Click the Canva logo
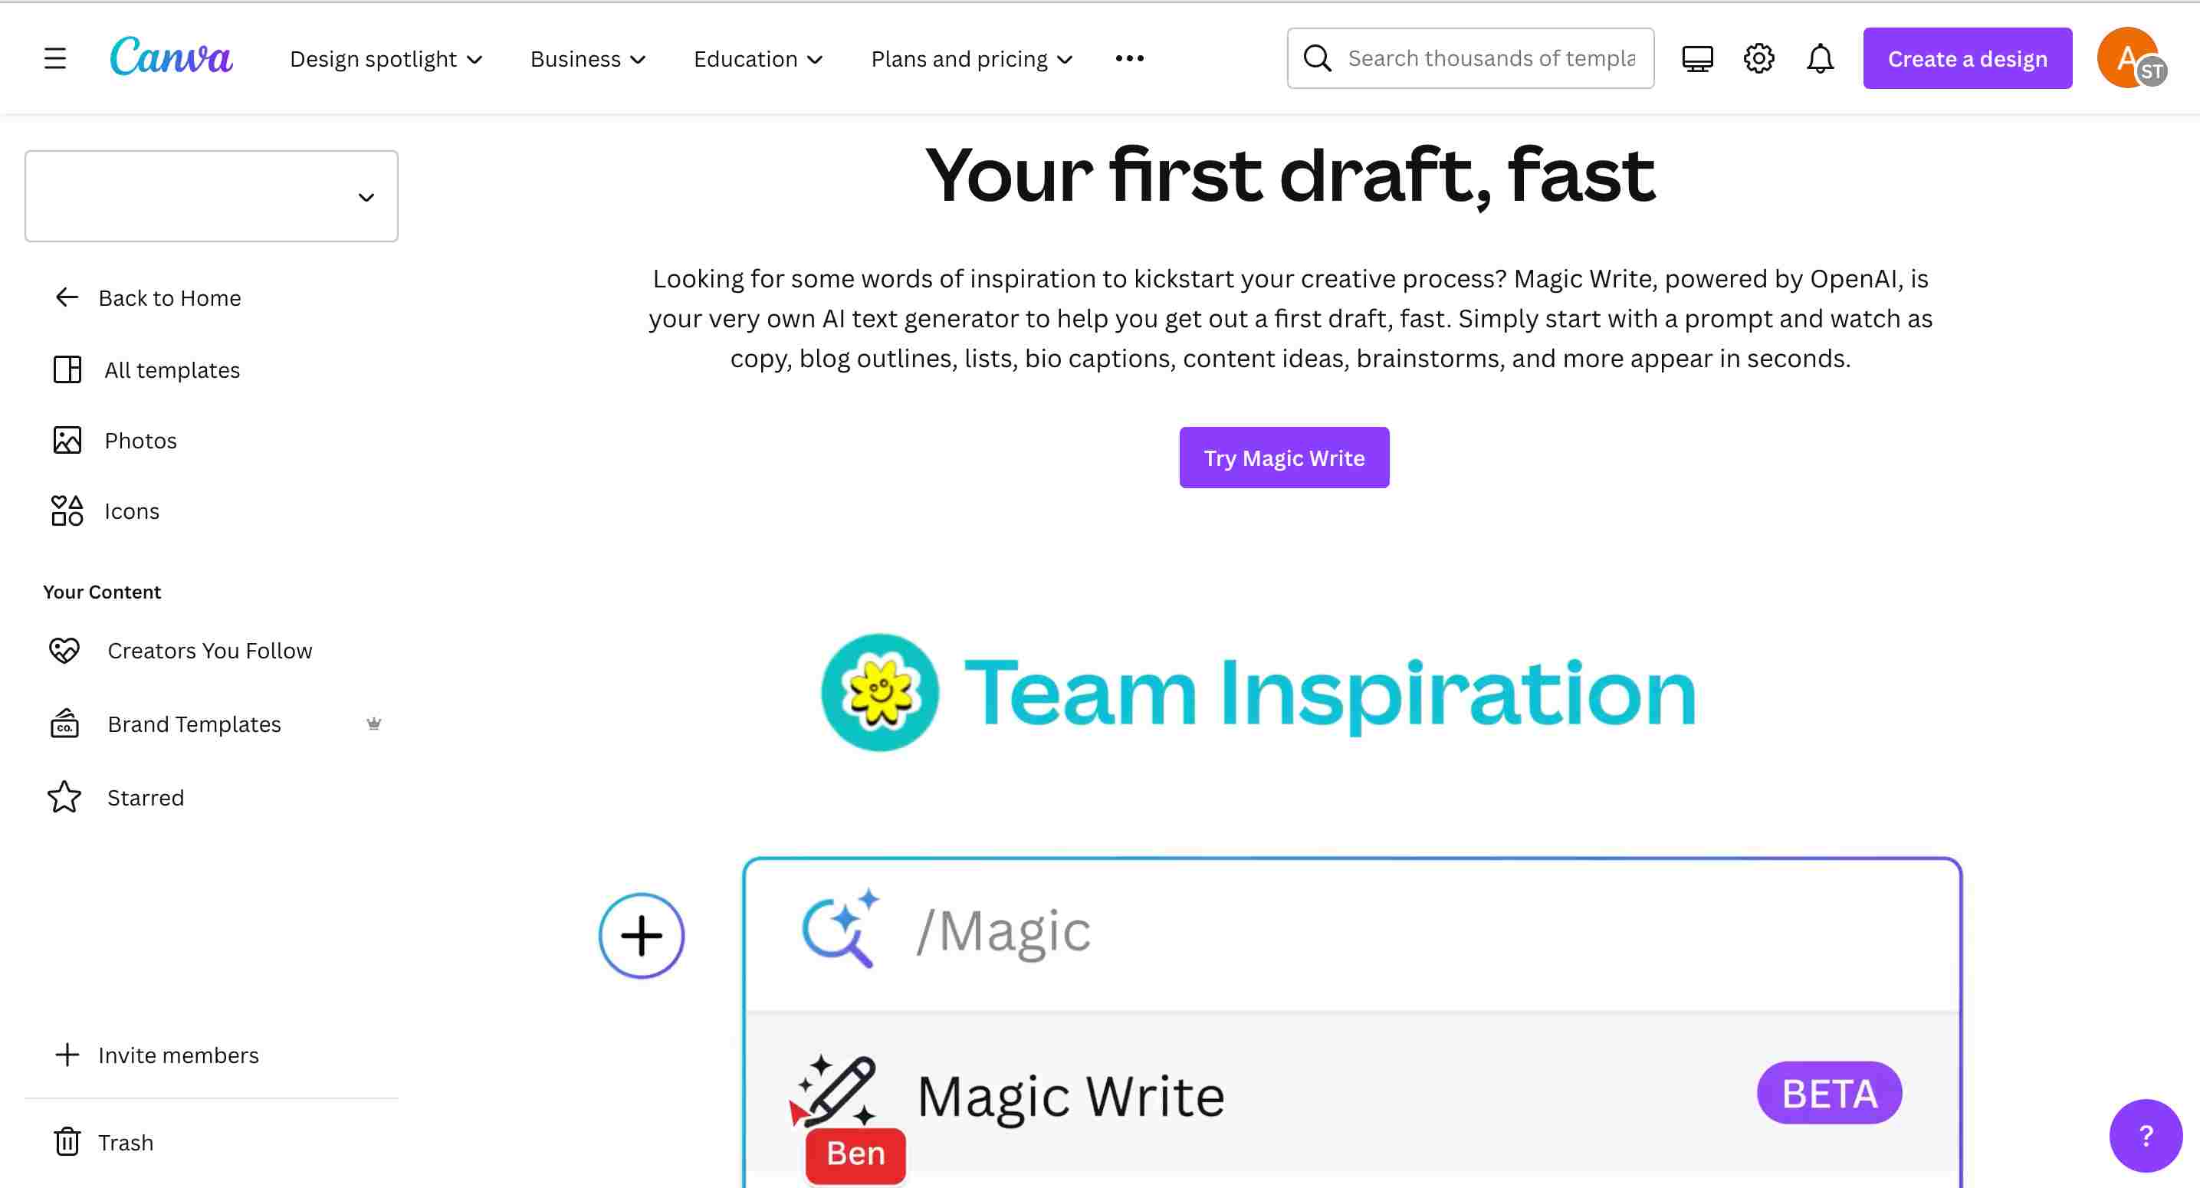This screenshot has width=2200, height=1188. click(171, 57)
